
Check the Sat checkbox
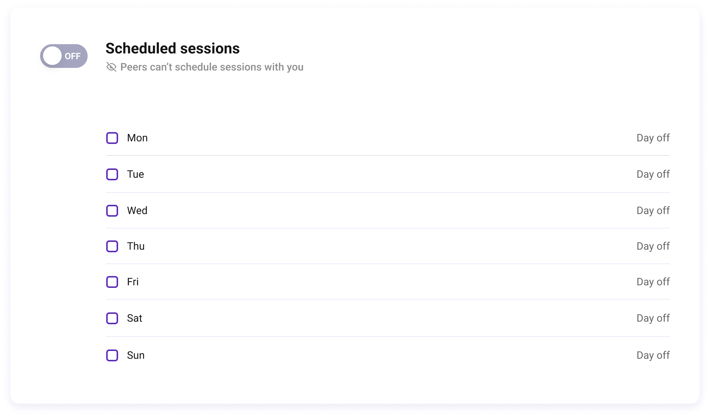pyautogui.click(x=112, y=318)
